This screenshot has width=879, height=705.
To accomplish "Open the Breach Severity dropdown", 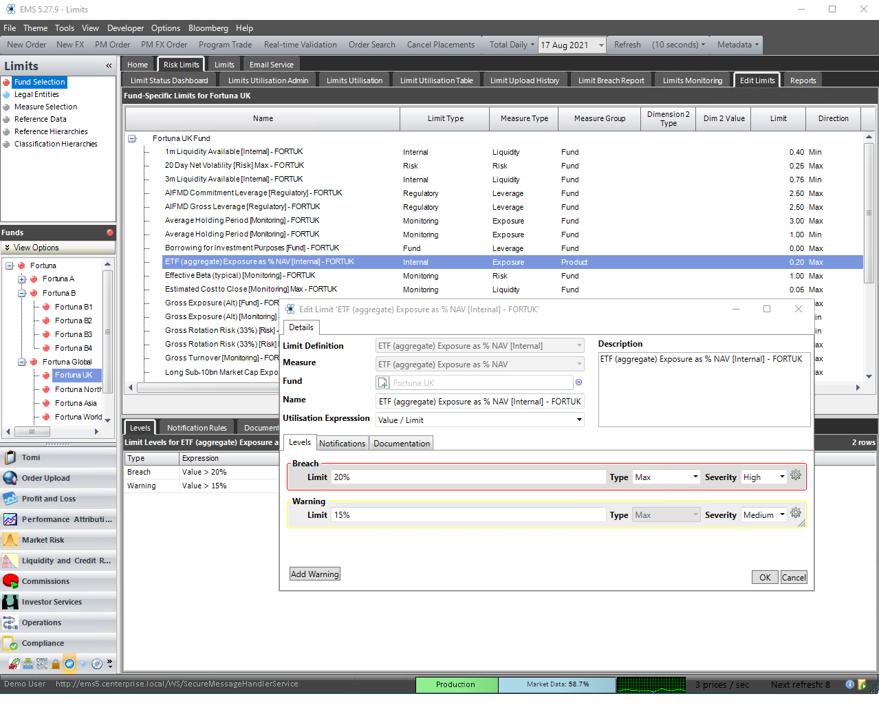I will click(782, 477).
